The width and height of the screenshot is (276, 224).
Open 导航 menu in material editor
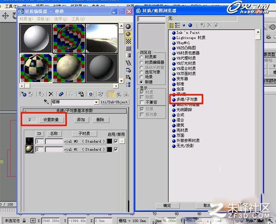click(43, 19)
